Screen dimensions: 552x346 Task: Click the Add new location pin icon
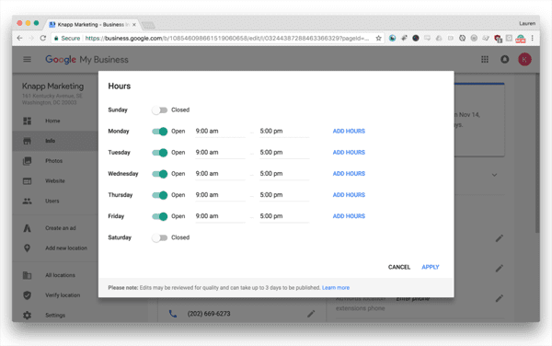(27, 248)
